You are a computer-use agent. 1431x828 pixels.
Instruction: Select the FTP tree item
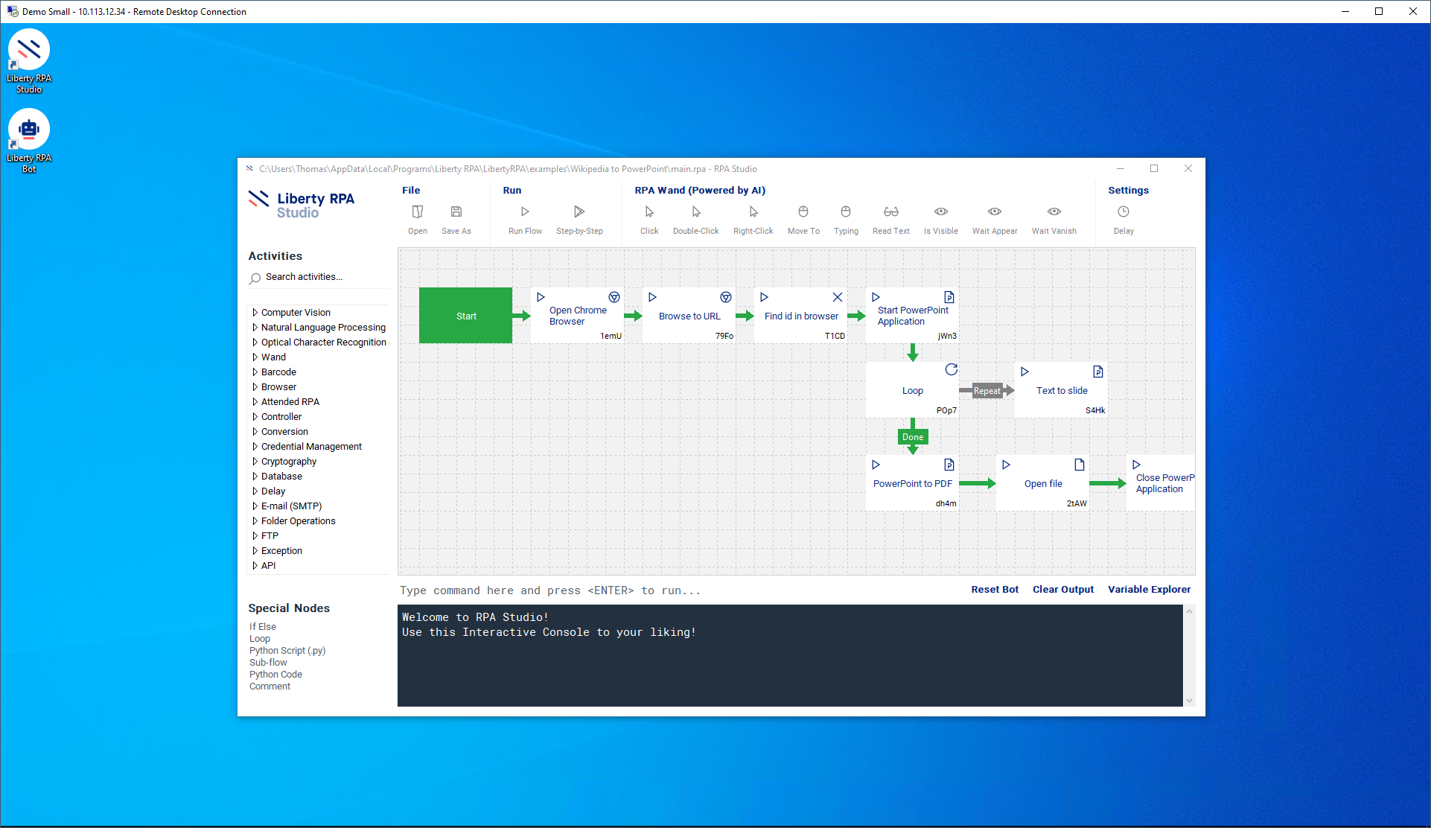click(270, 536)
